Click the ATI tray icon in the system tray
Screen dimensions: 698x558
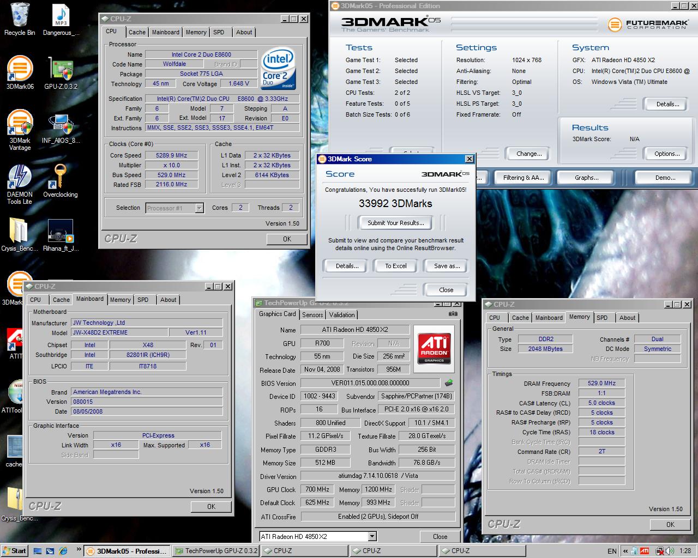[645, 551]
